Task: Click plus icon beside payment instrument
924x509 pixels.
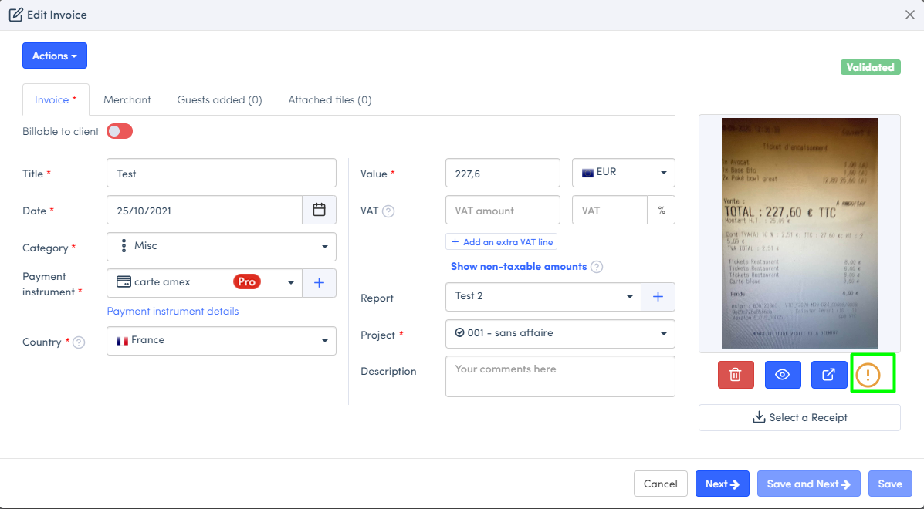Action: [319, 283]
